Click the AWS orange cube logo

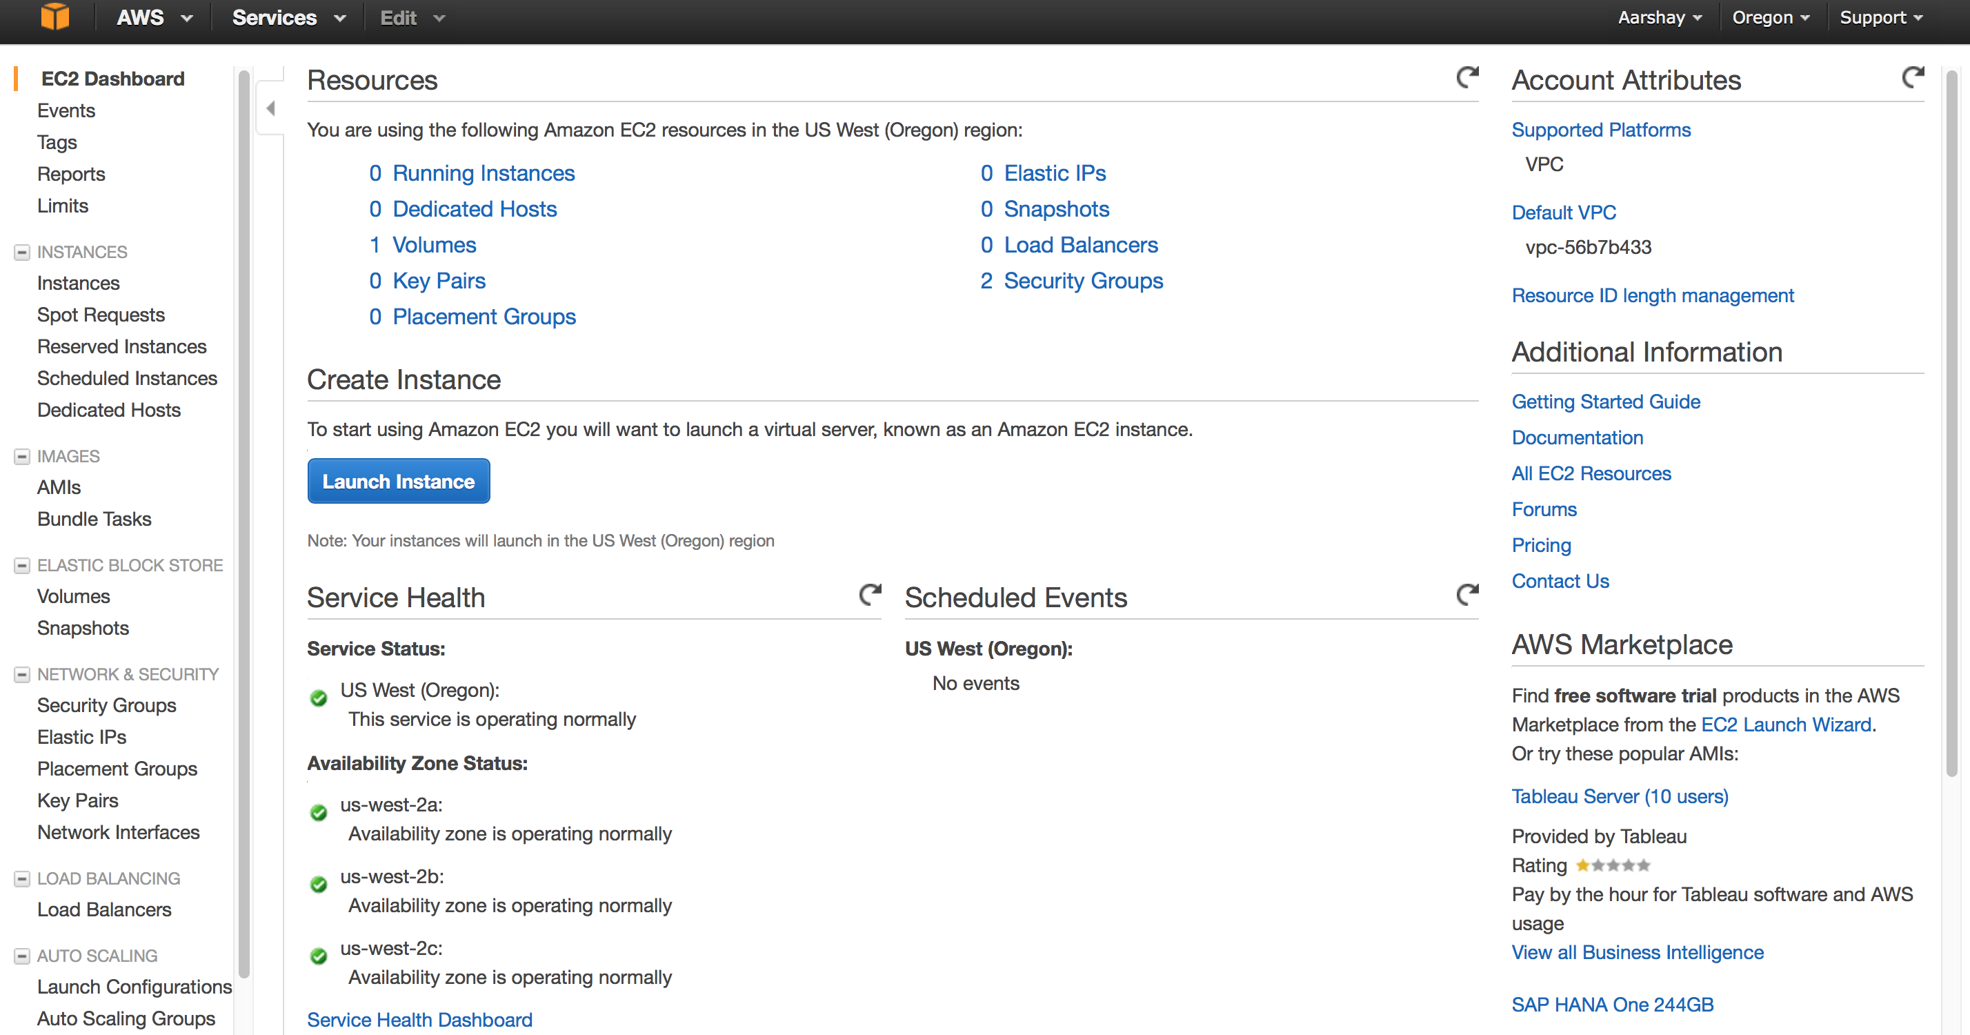[55, 17]
